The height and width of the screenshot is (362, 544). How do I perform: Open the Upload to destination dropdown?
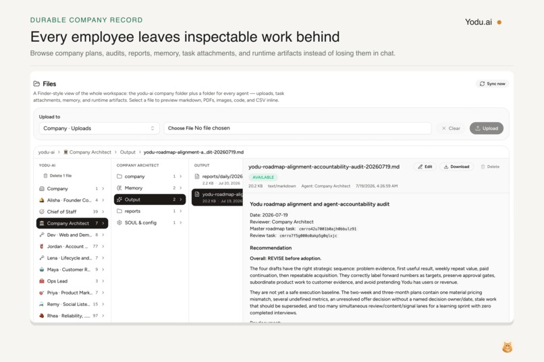99,128
